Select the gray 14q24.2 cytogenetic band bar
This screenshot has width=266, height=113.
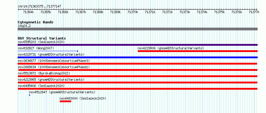137,29
